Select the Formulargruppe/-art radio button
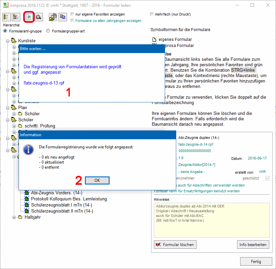Viewport: 276px width, 269px height. pyautogui.click(x=48, y=31)
